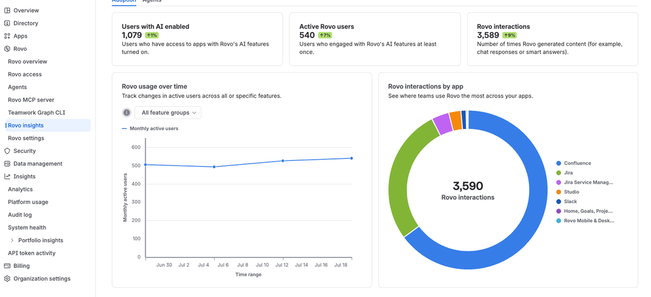Click the Organization settings gear icon
The width and height of the screenshot is (651, 297).
(x=7, y=279)
